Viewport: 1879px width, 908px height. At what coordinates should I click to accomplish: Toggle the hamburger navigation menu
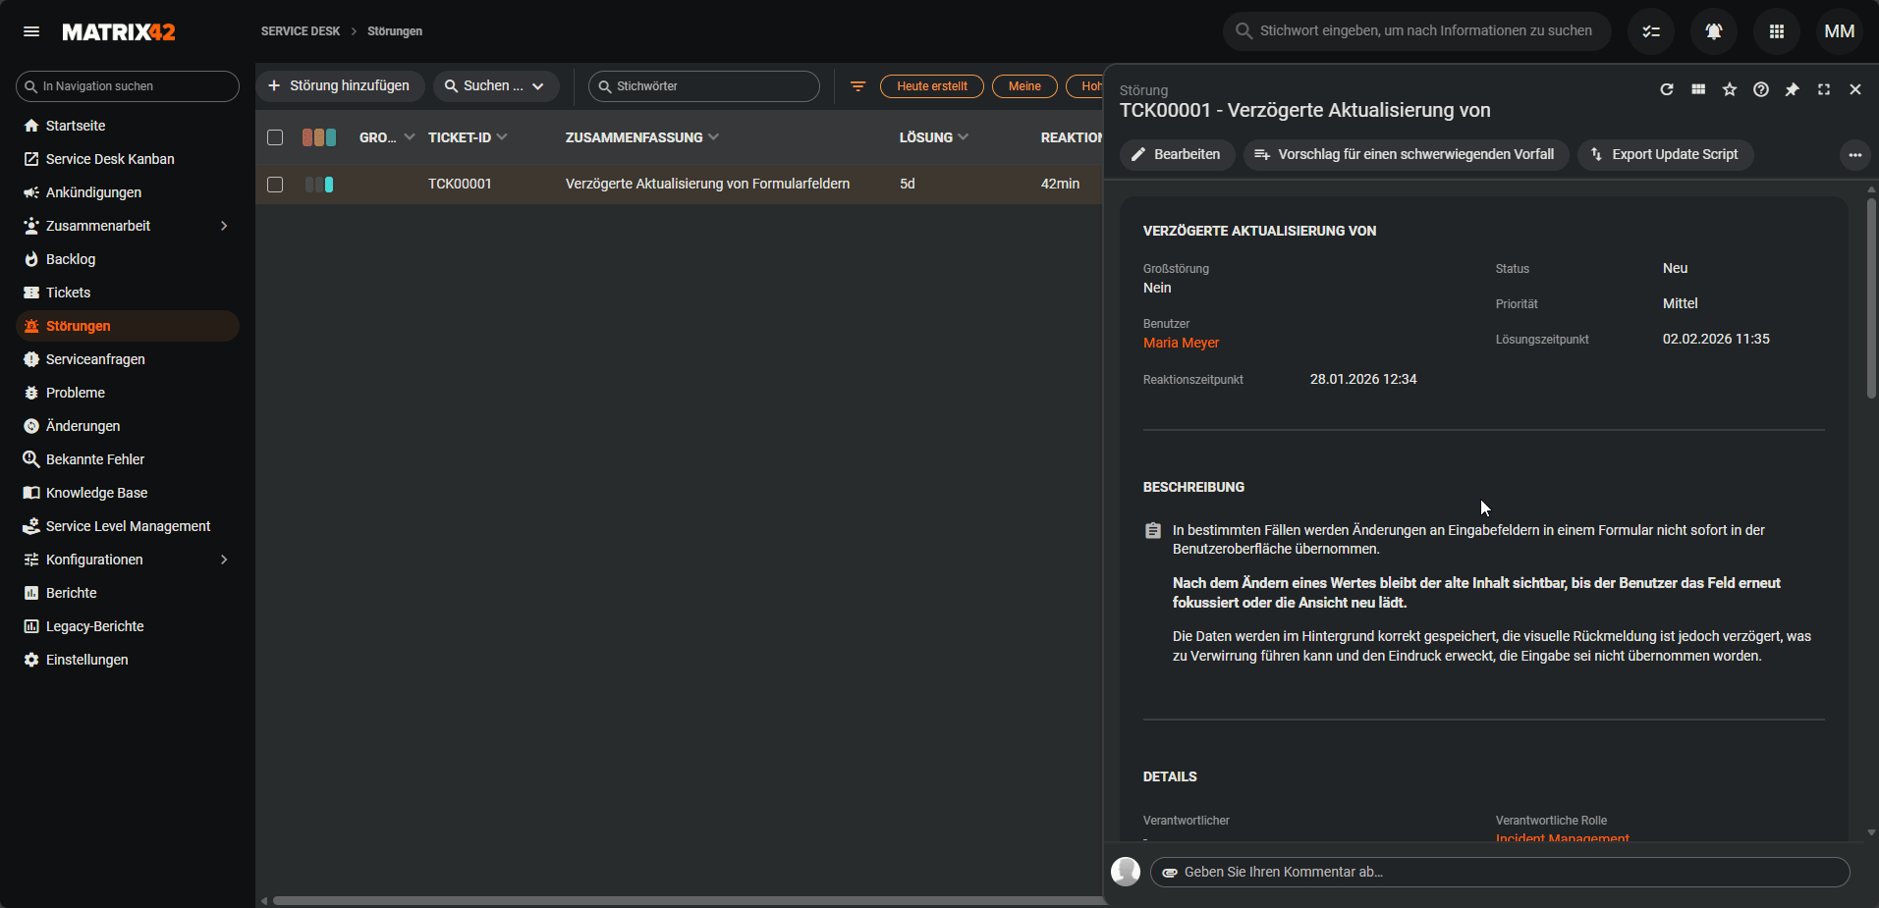31,31
